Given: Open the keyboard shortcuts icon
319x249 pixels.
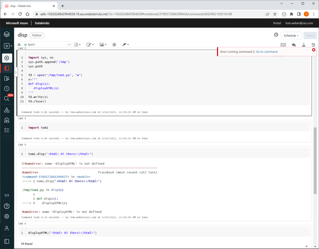Looking at the screenshot, I should coord(283,45).
